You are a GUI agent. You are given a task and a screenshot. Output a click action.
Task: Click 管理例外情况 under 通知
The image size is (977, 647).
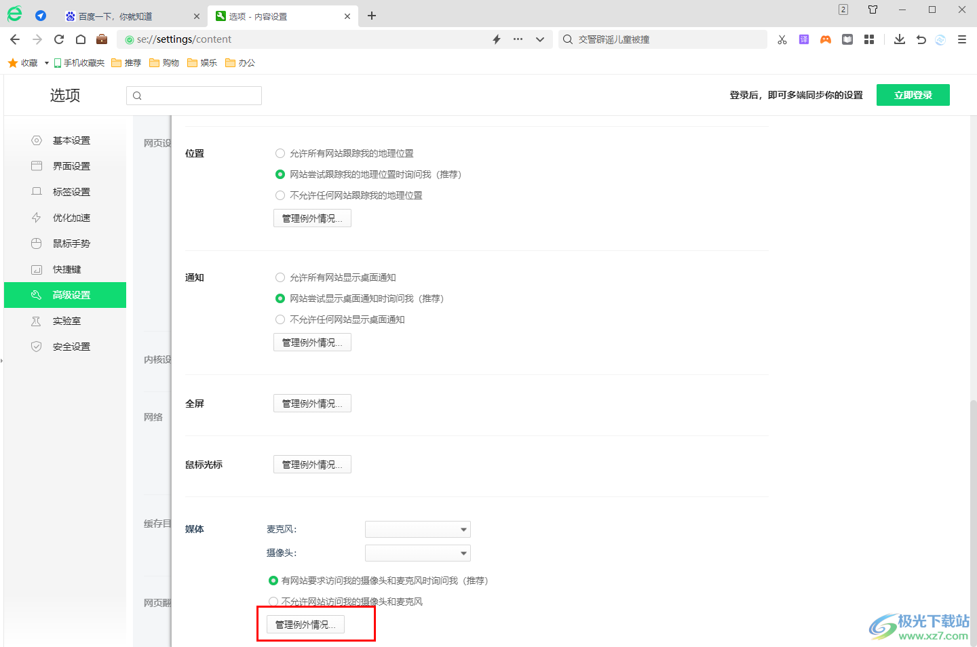point(312,342)
